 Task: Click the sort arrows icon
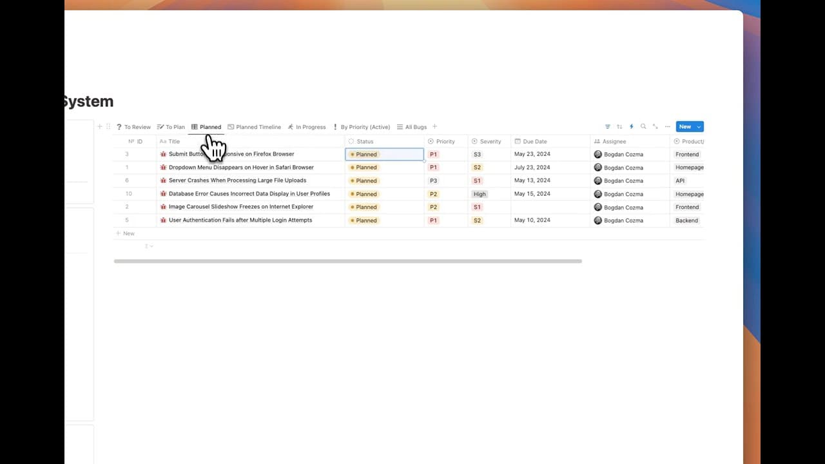pos(619,127)
